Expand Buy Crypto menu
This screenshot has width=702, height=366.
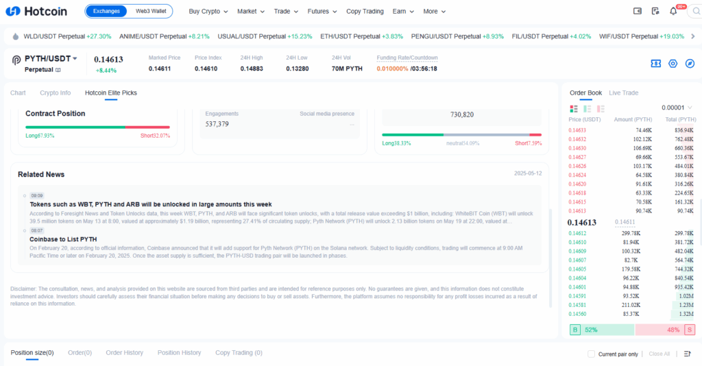click(x=208, y=11)
